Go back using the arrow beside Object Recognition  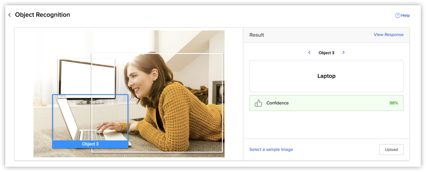point(9,15)
